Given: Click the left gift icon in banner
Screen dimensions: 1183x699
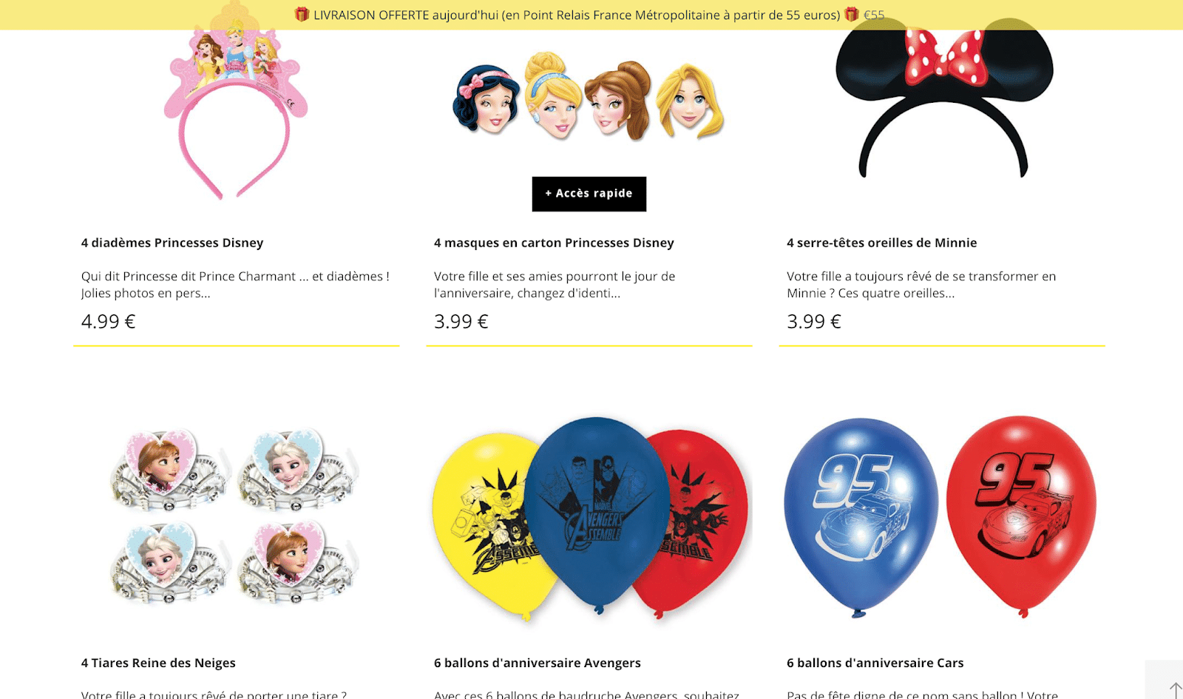Looking at the screenshot, I should point(302,14).
